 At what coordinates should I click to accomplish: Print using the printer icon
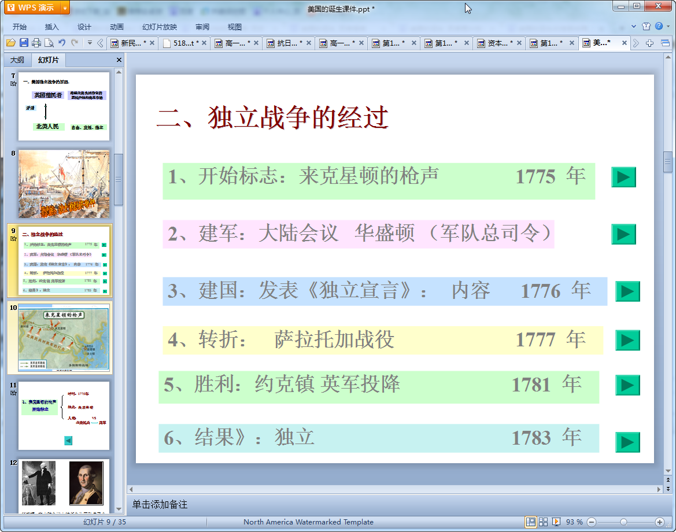click(36, 43)
